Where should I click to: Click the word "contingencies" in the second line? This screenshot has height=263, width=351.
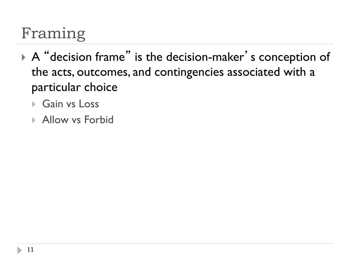coord(189,73)
